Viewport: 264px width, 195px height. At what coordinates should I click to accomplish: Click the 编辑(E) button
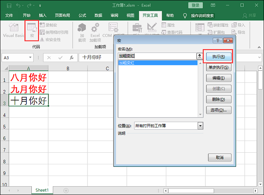click(219, 78)
